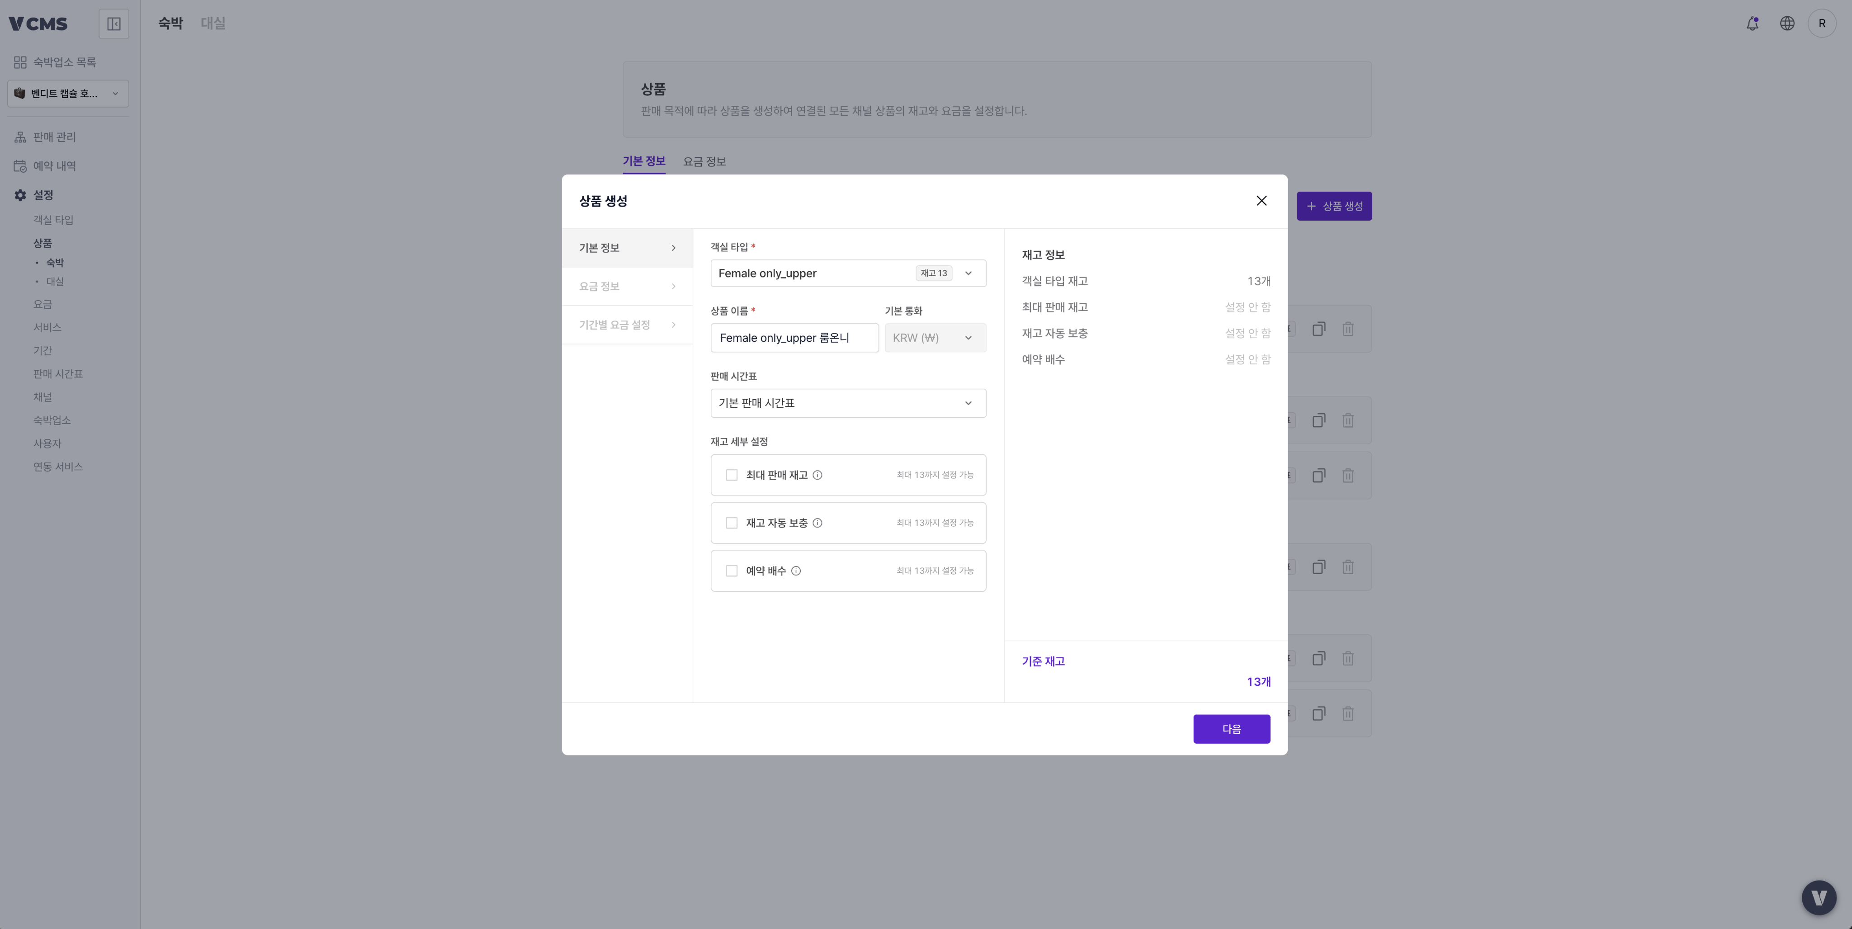The width and height of the screenshot is (1852, 929).
Task: Select 대실 under 상품 in sidebar
Action: point(55,282)
